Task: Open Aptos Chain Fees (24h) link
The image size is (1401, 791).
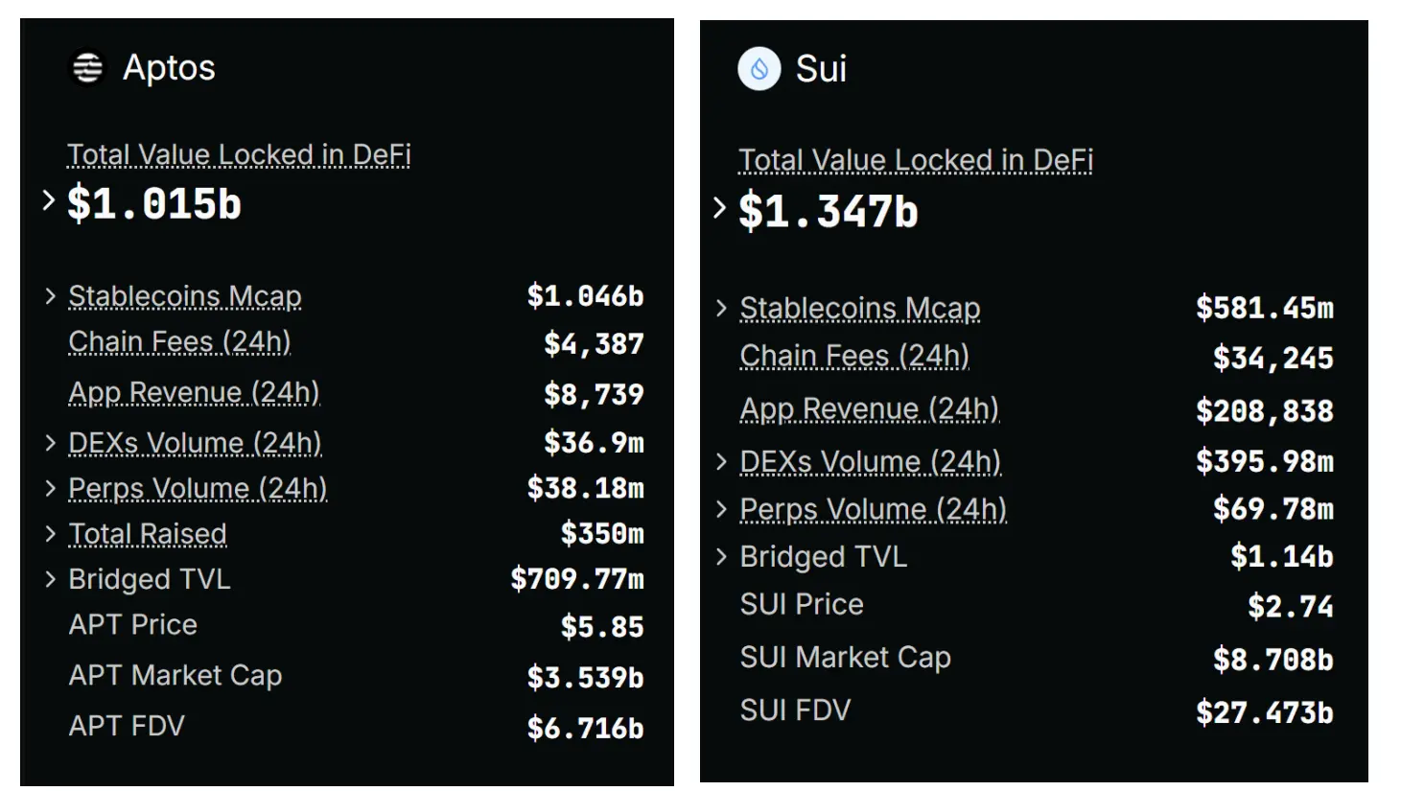Action: coord(179,342)
